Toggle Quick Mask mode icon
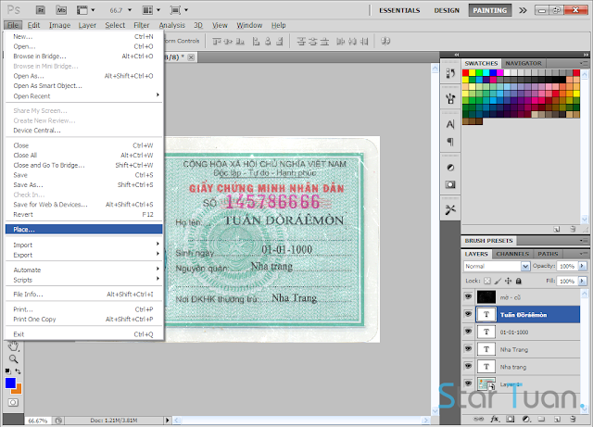The image size is (593, 427). point(13,402)
